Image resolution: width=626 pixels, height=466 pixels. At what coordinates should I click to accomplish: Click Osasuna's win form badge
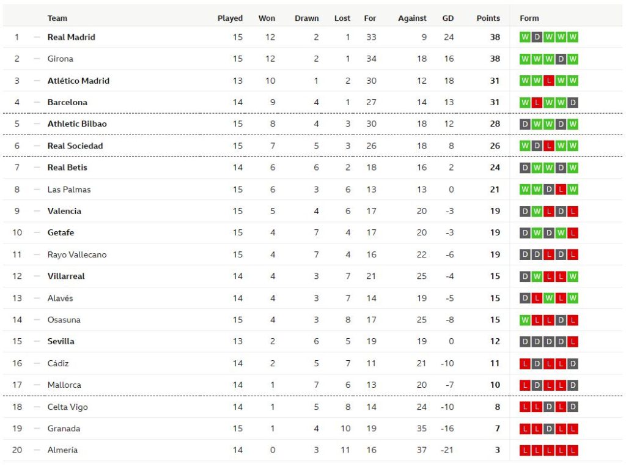(x=525, y=320)
